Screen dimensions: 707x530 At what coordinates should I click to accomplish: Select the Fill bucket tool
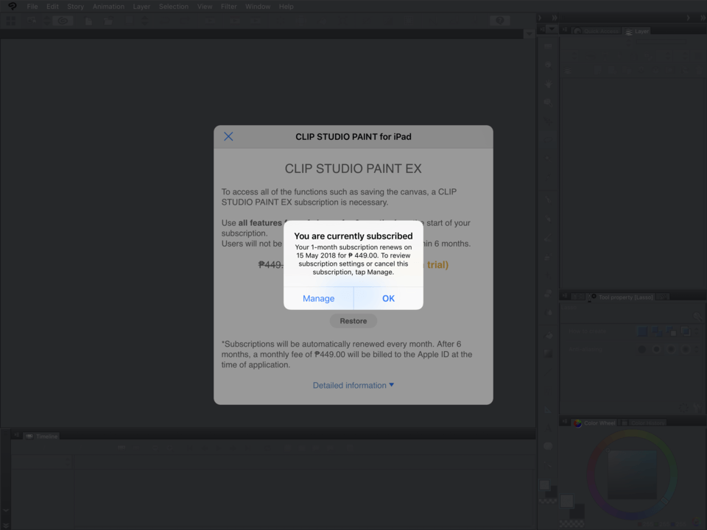click(548, 336)
